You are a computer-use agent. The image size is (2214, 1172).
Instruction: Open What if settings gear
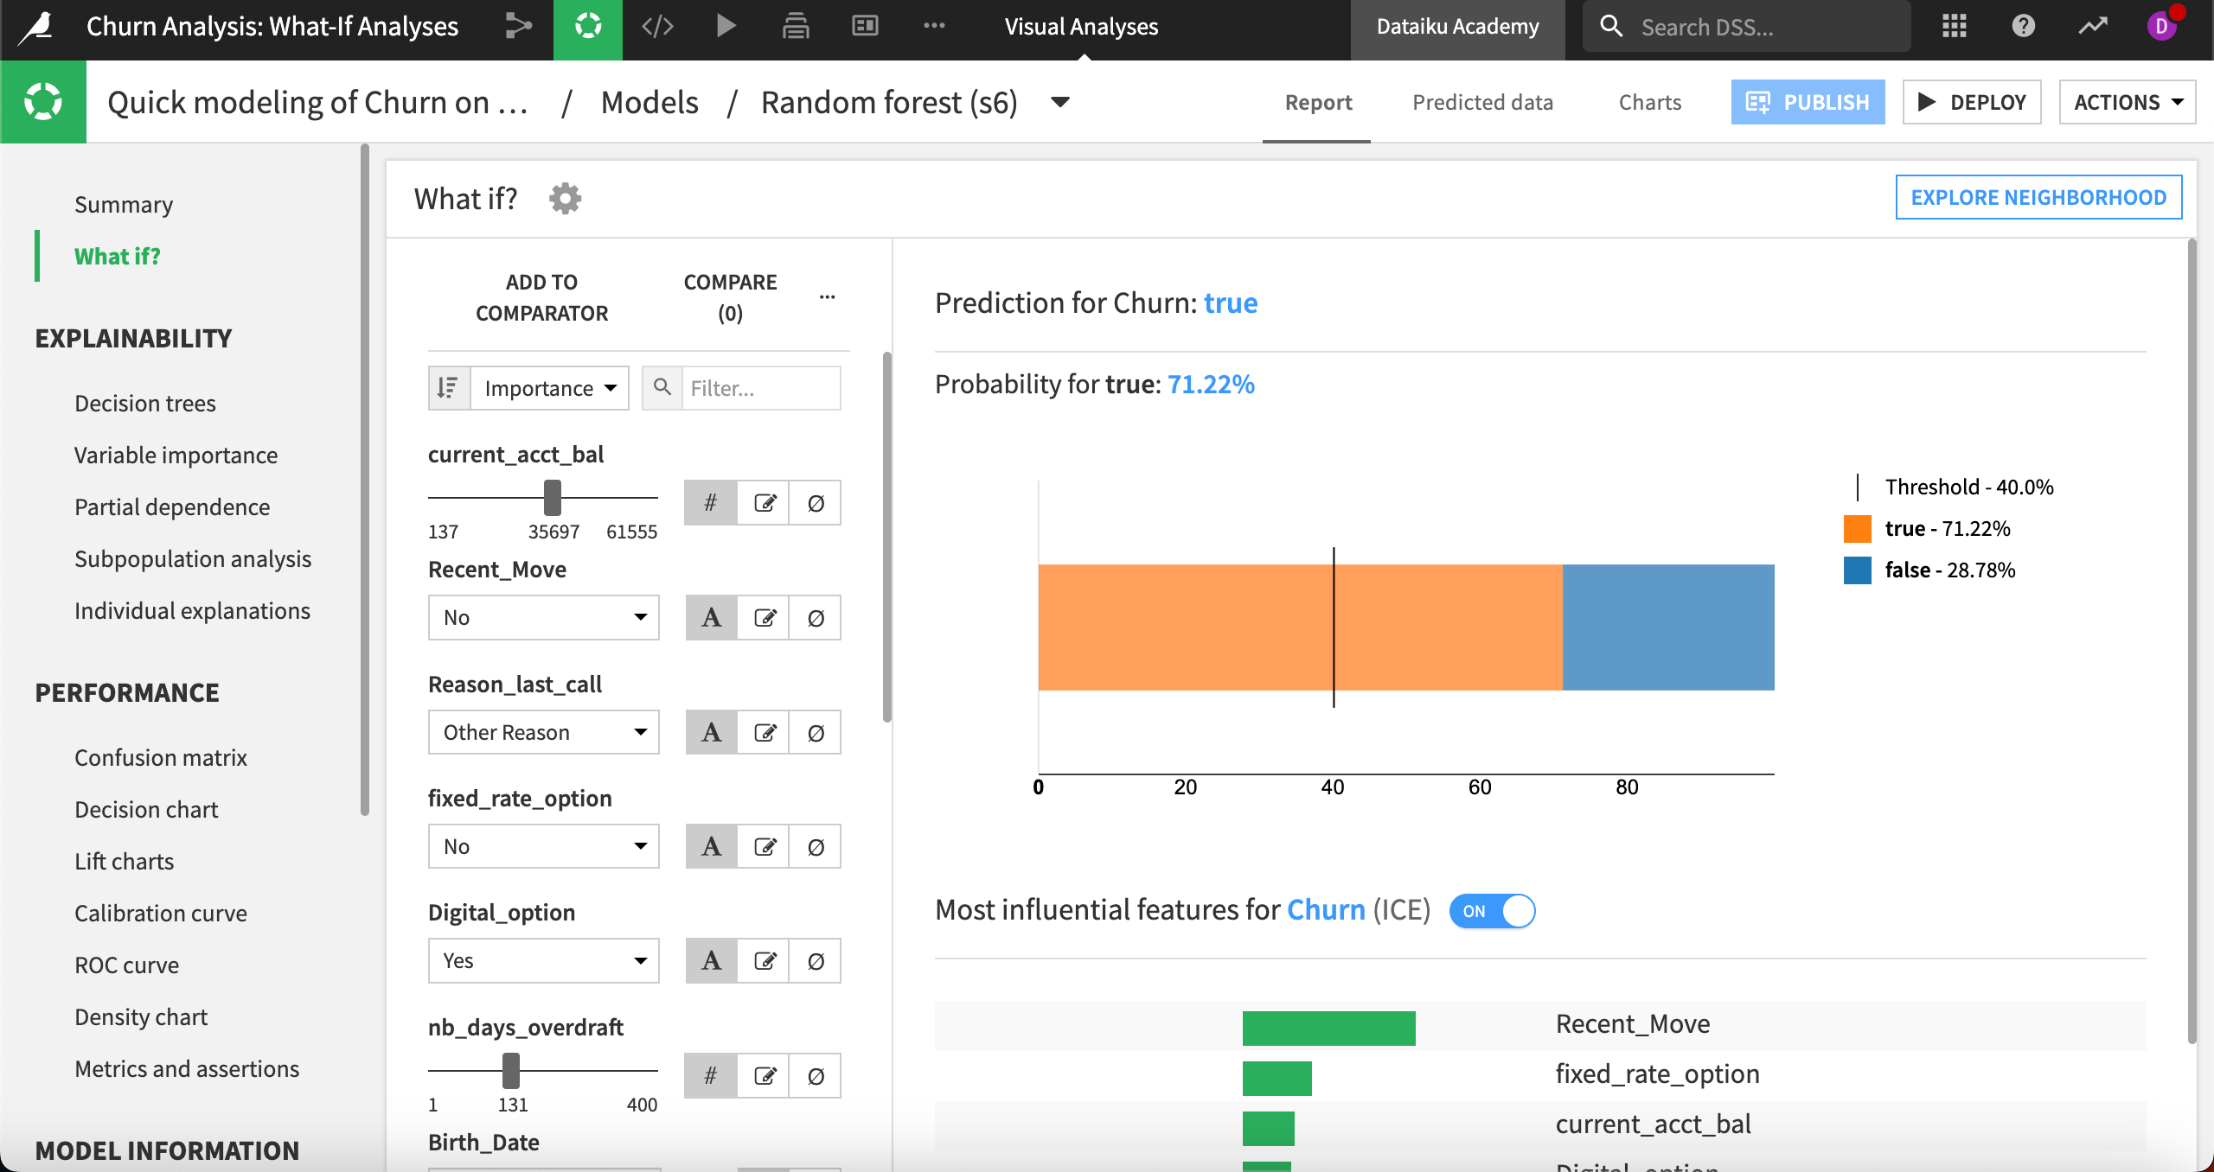pyautogui.click(x=565, y=199)
